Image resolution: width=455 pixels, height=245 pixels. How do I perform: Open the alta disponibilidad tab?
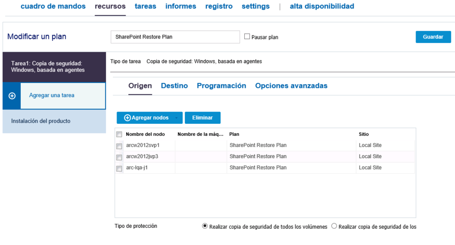coord(322,6)
